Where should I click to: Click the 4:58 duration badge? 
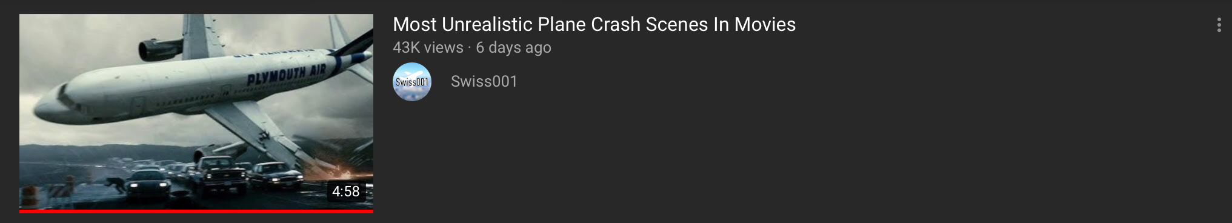346,191
